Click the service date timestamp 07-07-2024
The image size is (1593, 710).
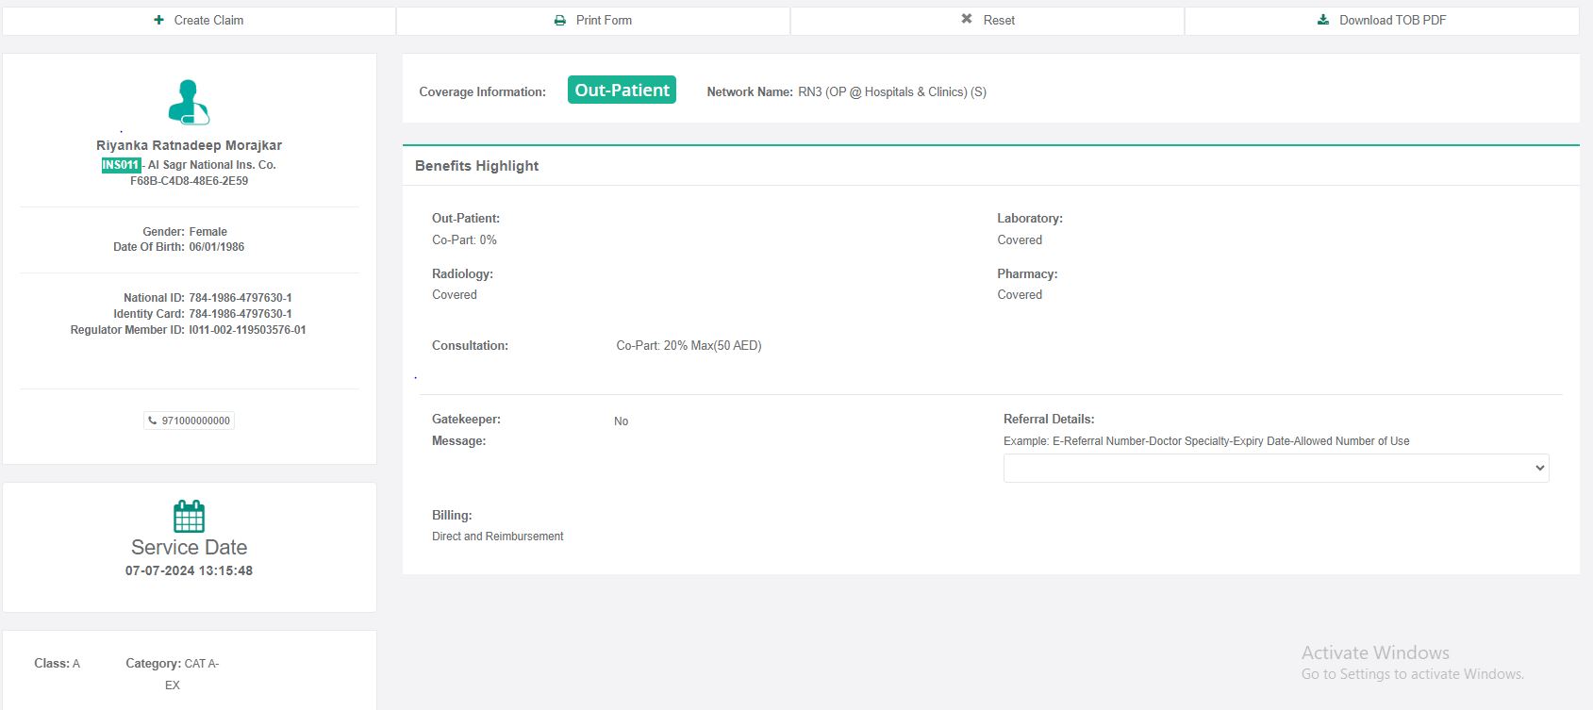pos(189,570)
